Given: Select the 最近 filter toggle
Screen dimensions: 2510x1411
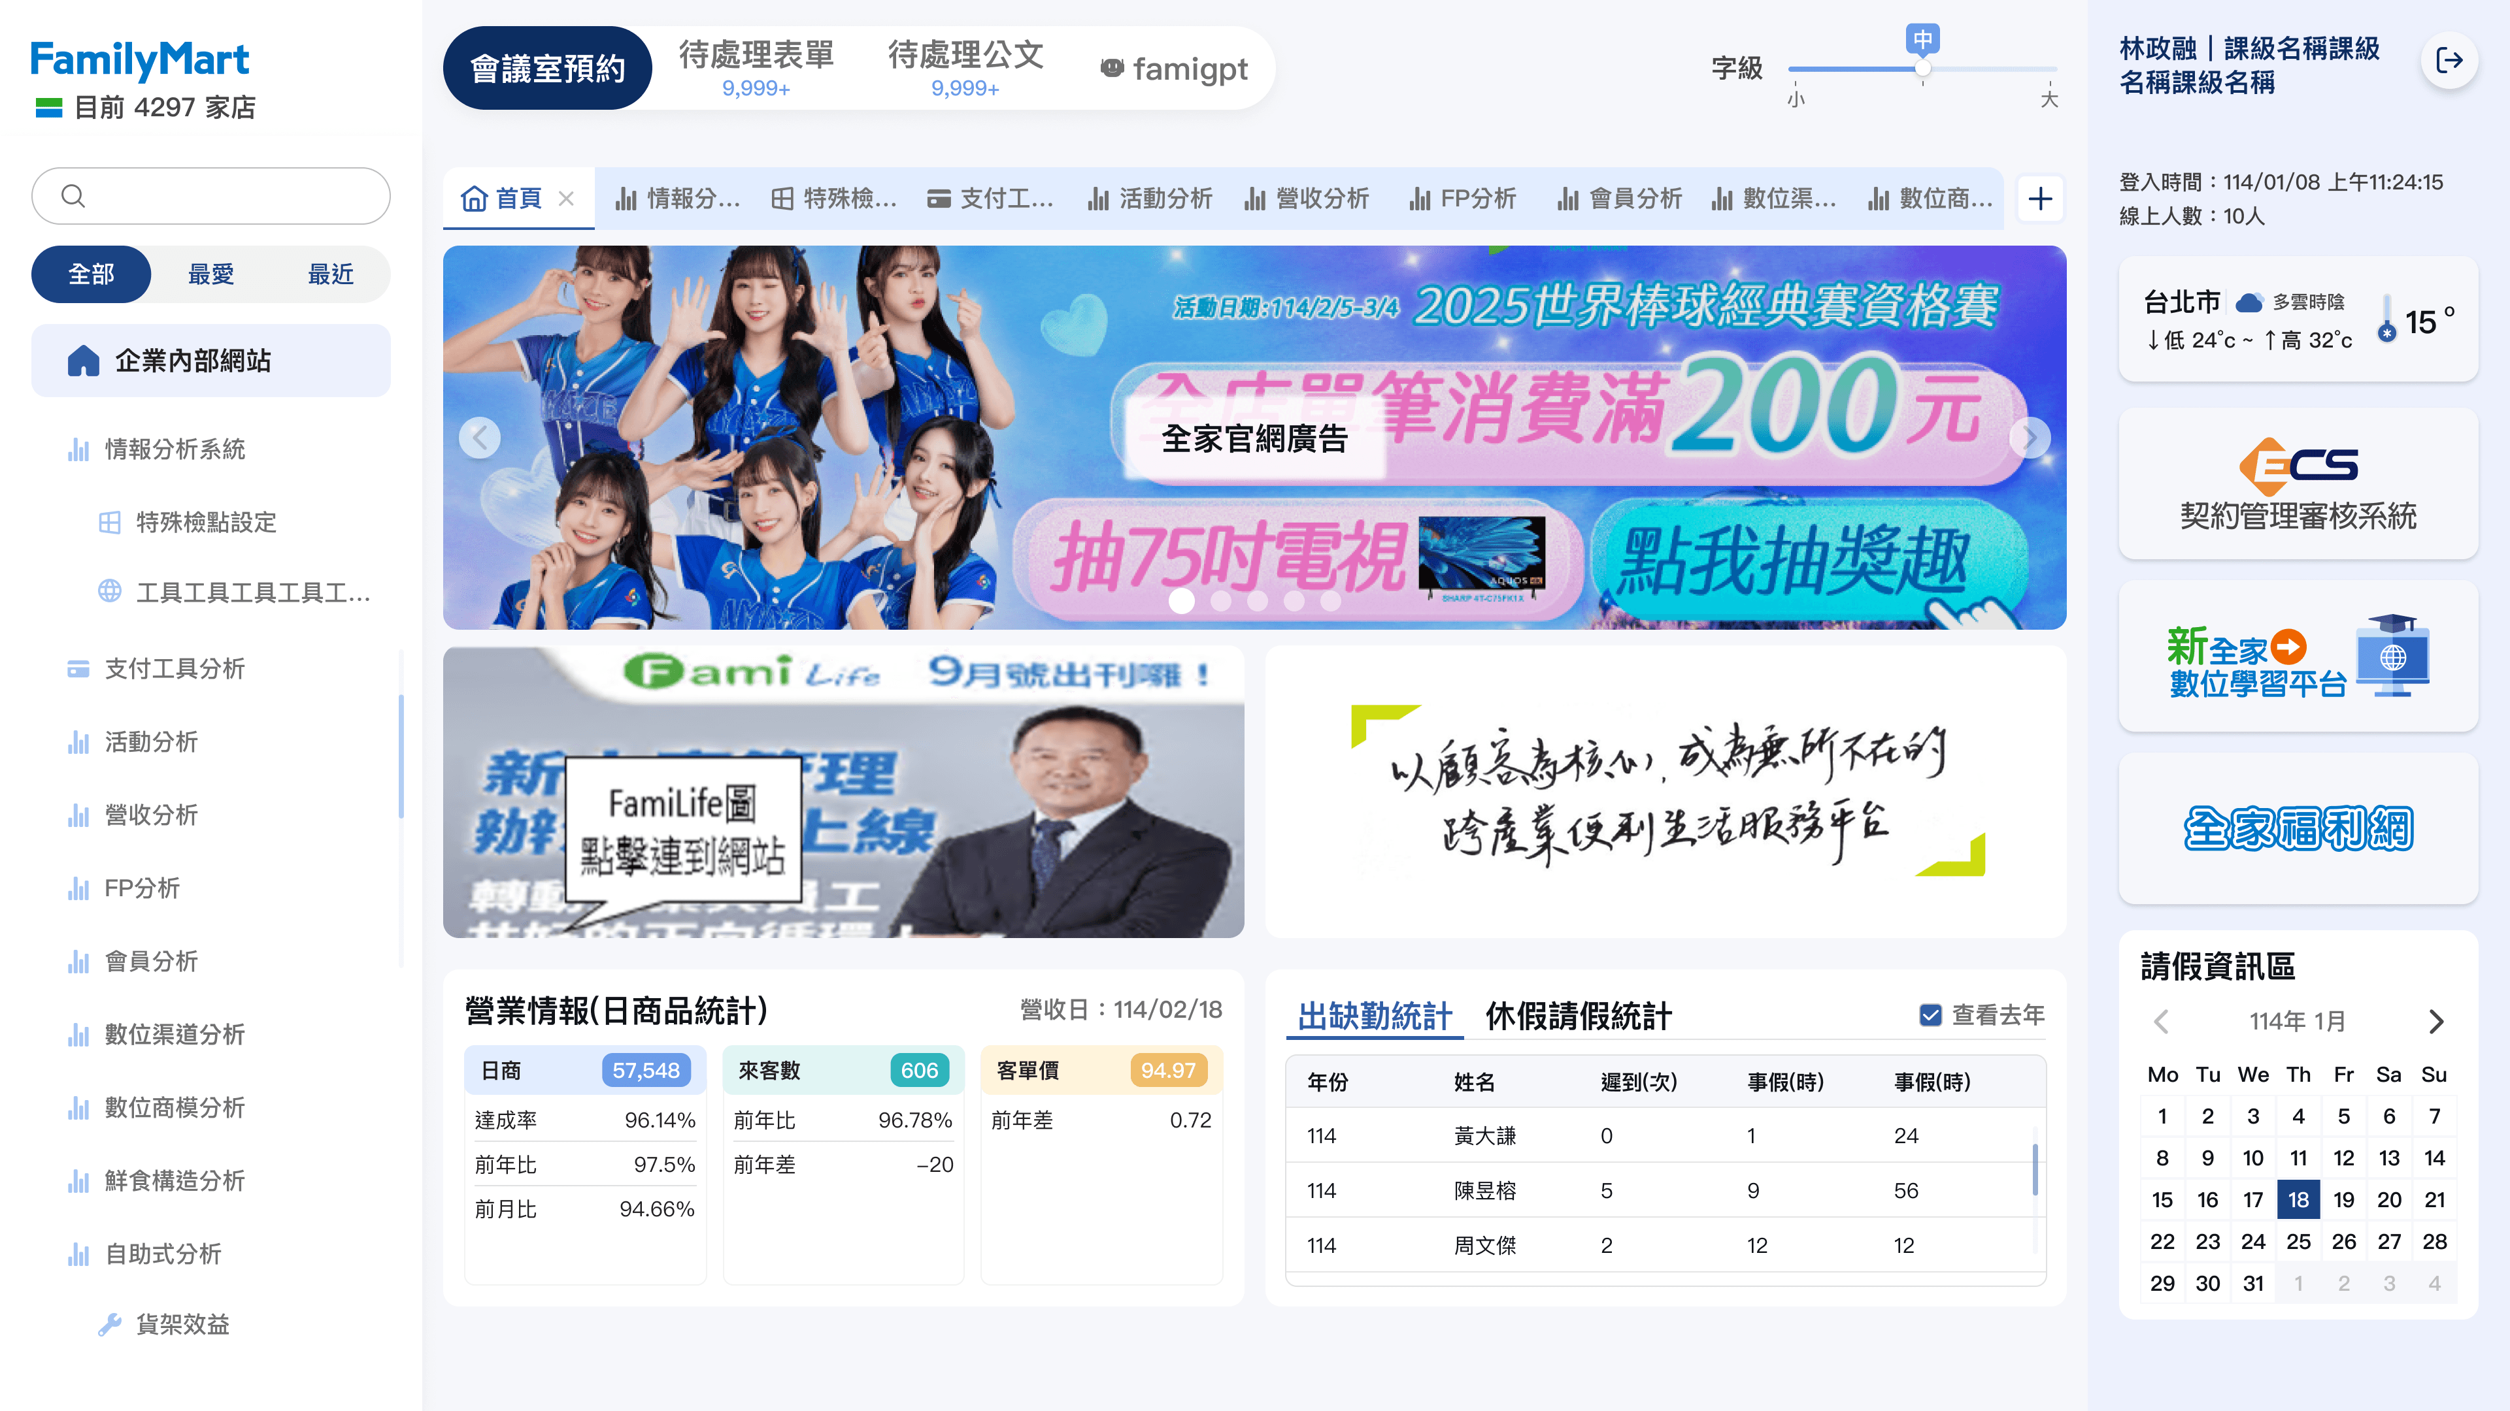Looking at the screenshot, I should click(330, 274).
